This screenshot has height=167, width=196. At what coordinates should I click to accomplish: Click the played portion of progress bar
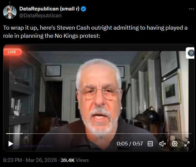coord(15,134)
